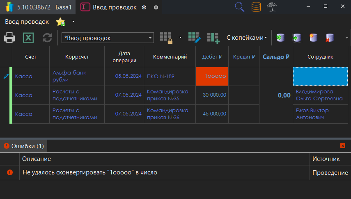Click the 'Ввод проводок' page title label
351x199 pixels.
(27, 22)
